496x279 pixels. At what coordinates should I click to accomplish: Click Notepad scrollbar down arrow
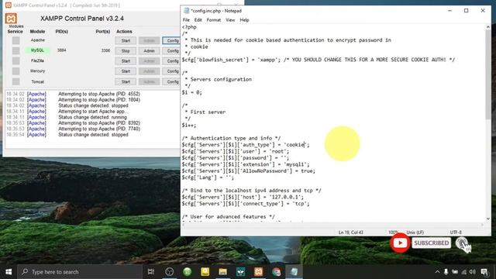pos(488,219)
